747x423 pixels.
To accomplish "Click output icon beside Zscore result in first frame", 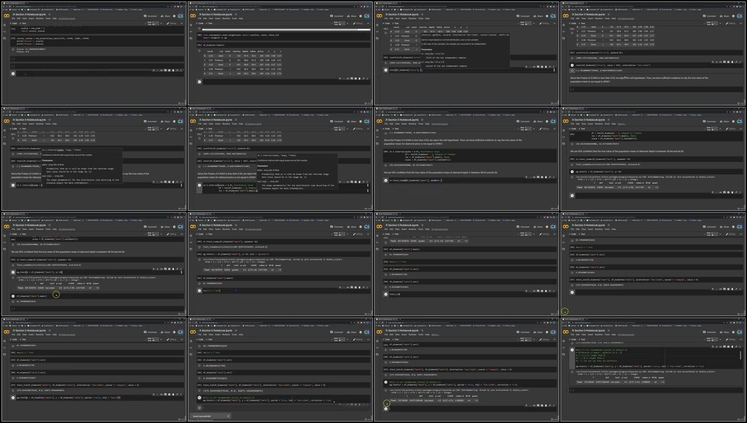I will tap(13, 49).
